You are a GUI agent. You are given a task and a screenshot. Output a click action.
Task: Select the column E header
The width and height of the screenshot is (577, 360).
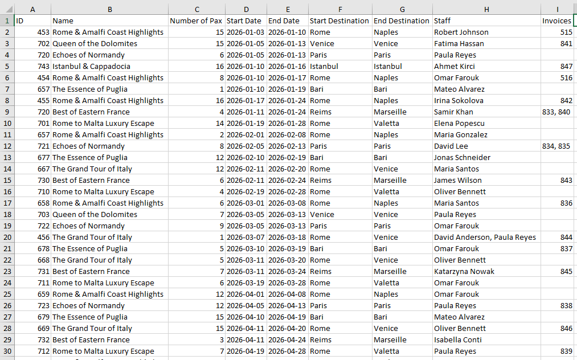(x=288, y=9)
